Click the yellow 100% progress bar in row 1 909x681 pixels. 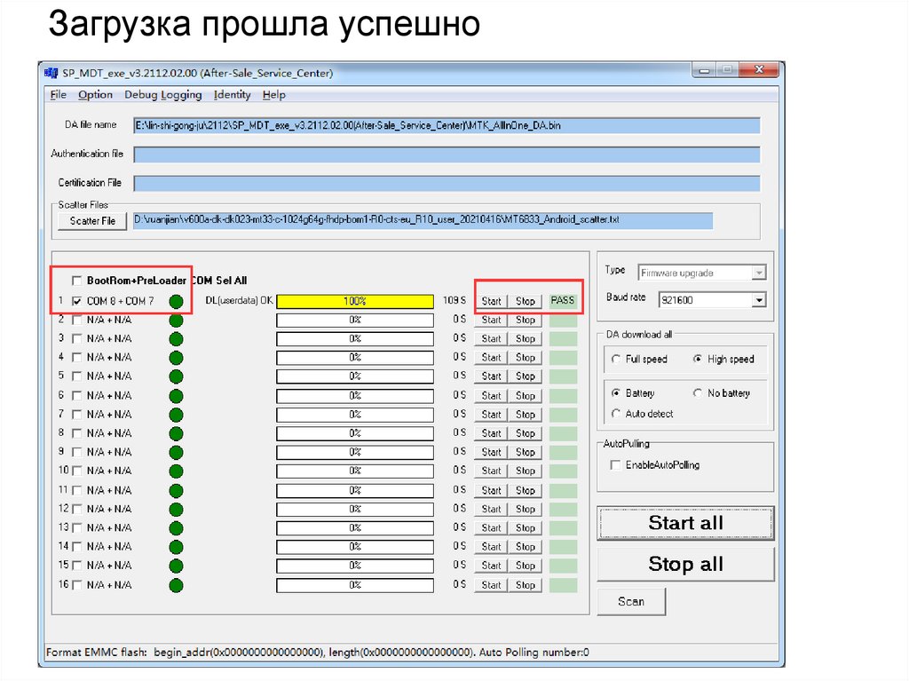click(355, 301)
